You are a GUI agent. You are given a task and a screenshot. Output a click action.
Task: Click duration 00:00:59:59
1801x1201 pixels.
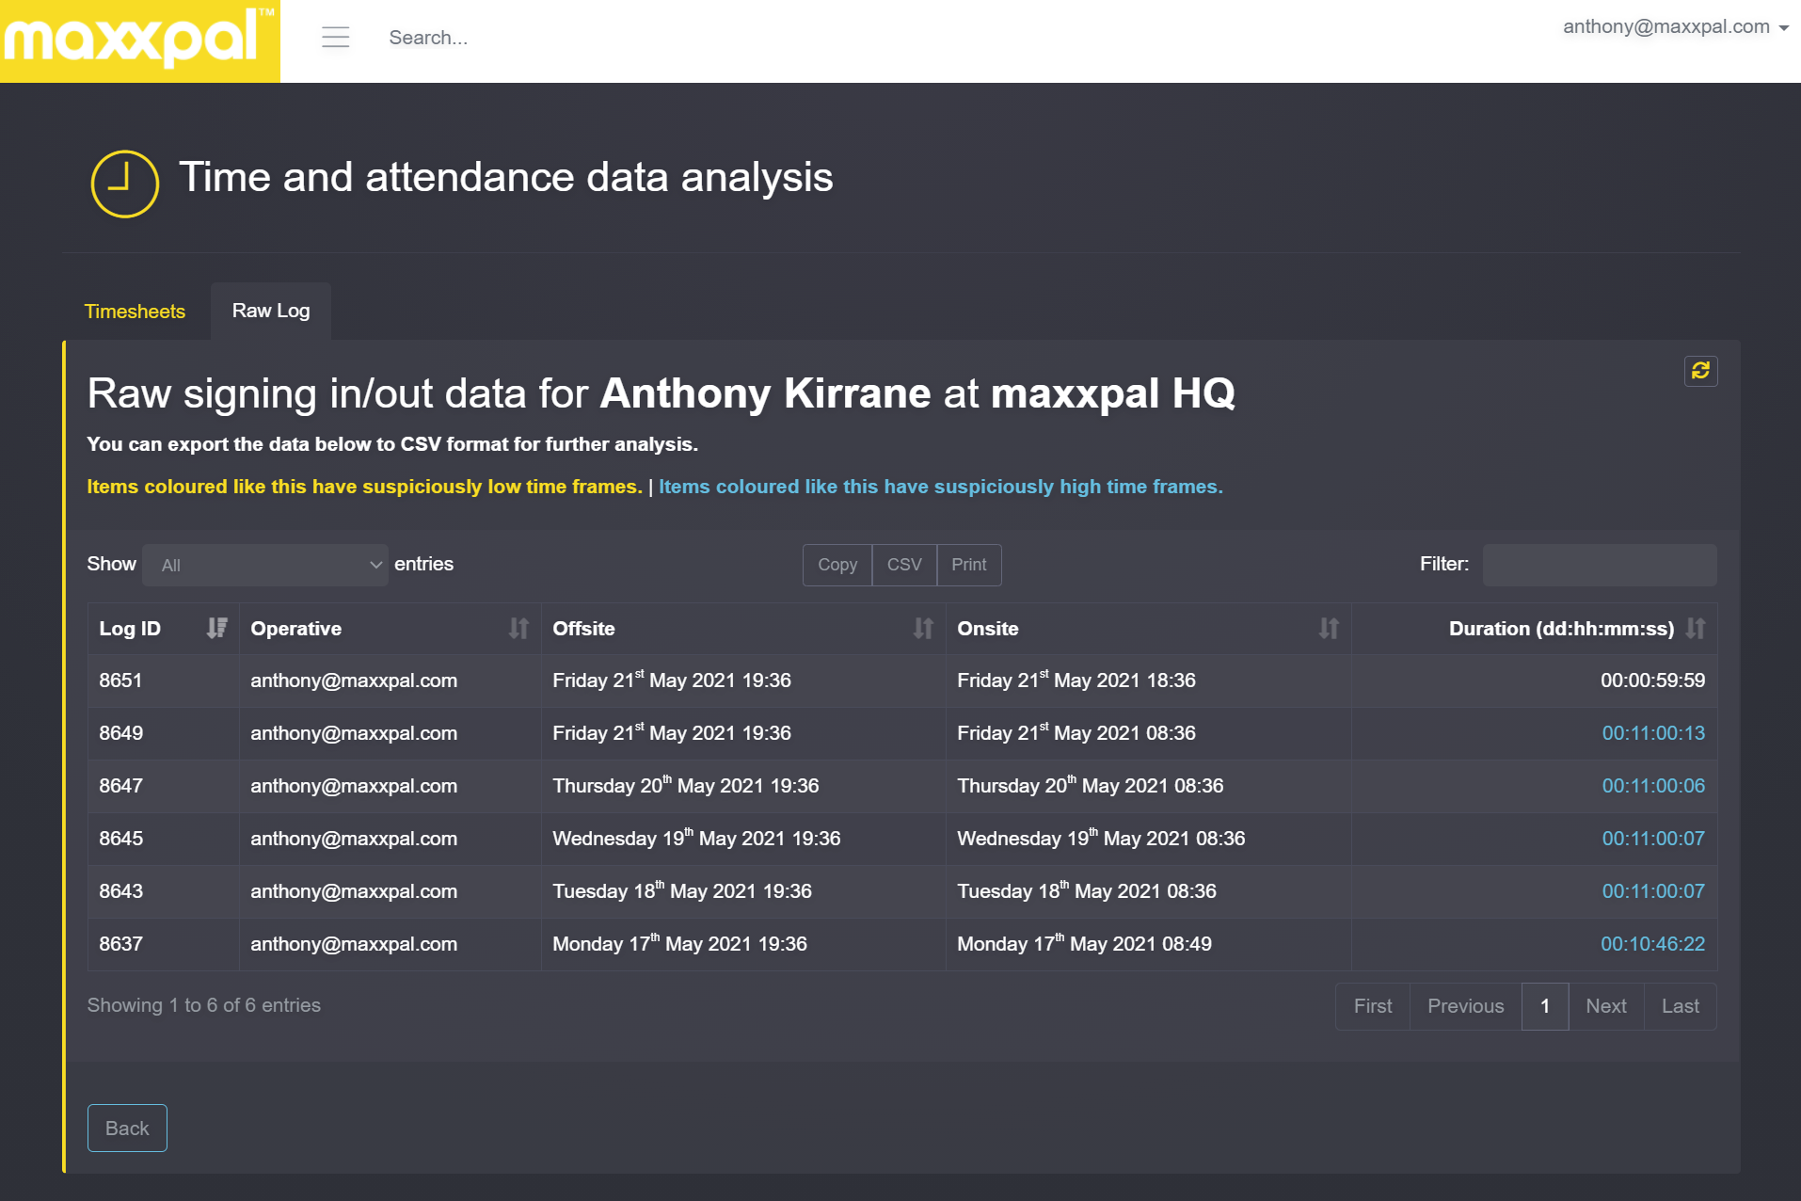pos(1652,681)
